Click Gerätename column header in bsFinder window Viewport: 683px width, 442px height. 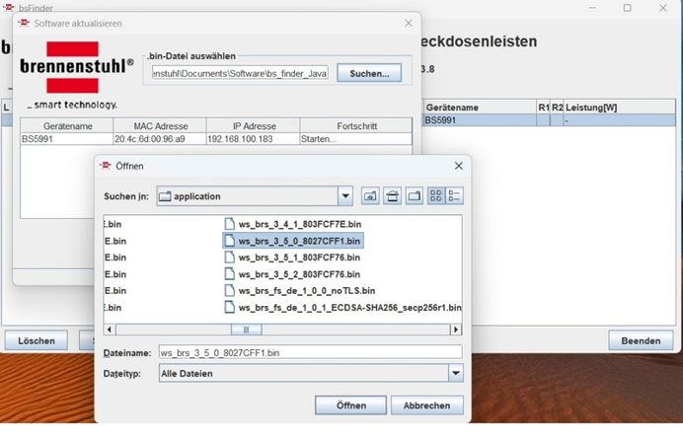pos(480,108)
